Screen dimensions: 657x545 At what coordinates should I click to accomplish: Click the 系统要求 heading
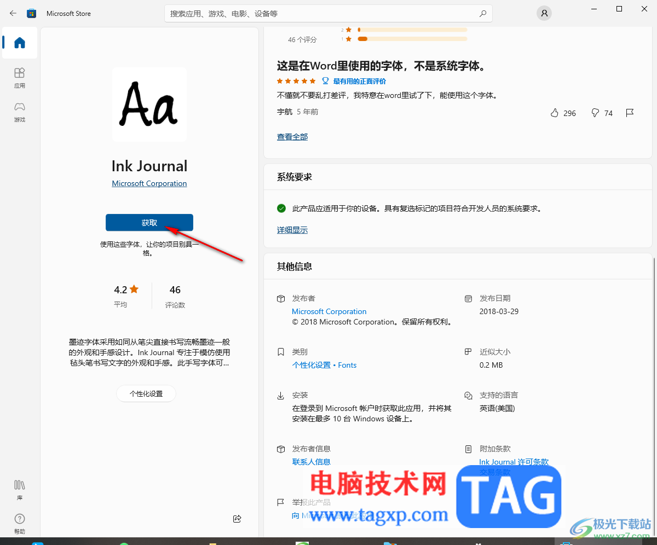coord(295,177)
